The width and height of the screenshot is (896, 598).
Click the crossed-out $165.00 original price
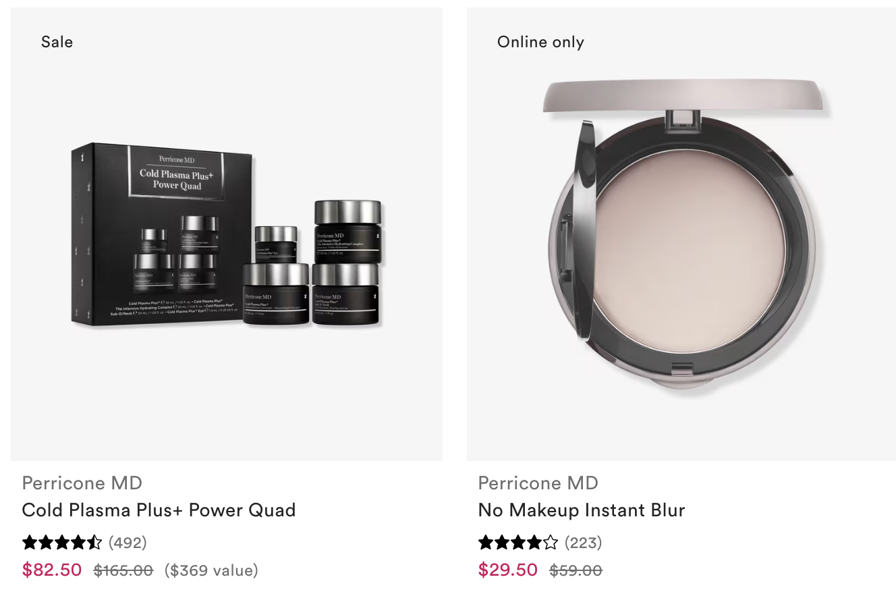(123, 570)
